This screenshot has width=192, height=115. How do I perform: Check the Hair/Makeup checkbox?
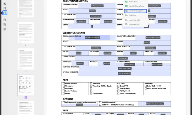pyautogui.click(x=118, y=88)
